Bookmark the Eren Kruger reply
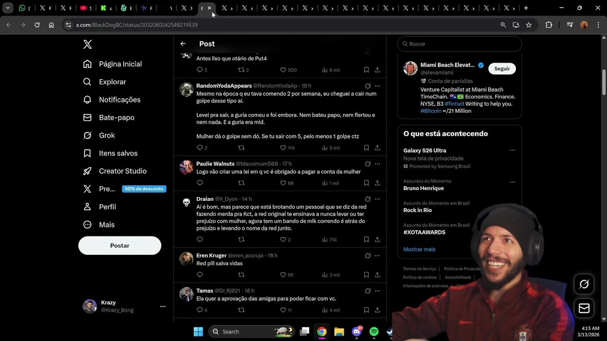 pyautogui.click(x=366, y=275)
